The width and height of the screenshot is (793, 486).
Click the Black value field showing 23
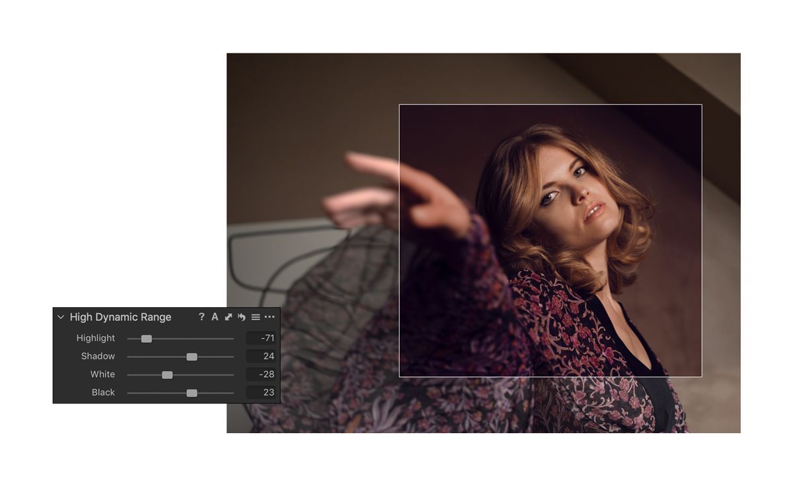[x=261, y=392]
